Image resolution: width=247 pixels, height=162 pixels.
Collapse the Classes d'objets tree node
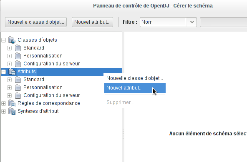[x=3, y=40]
